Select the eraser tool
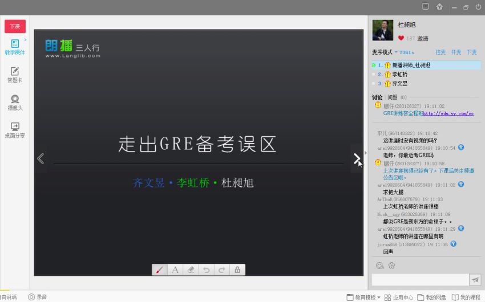485x302 pixels. point(191,270)
